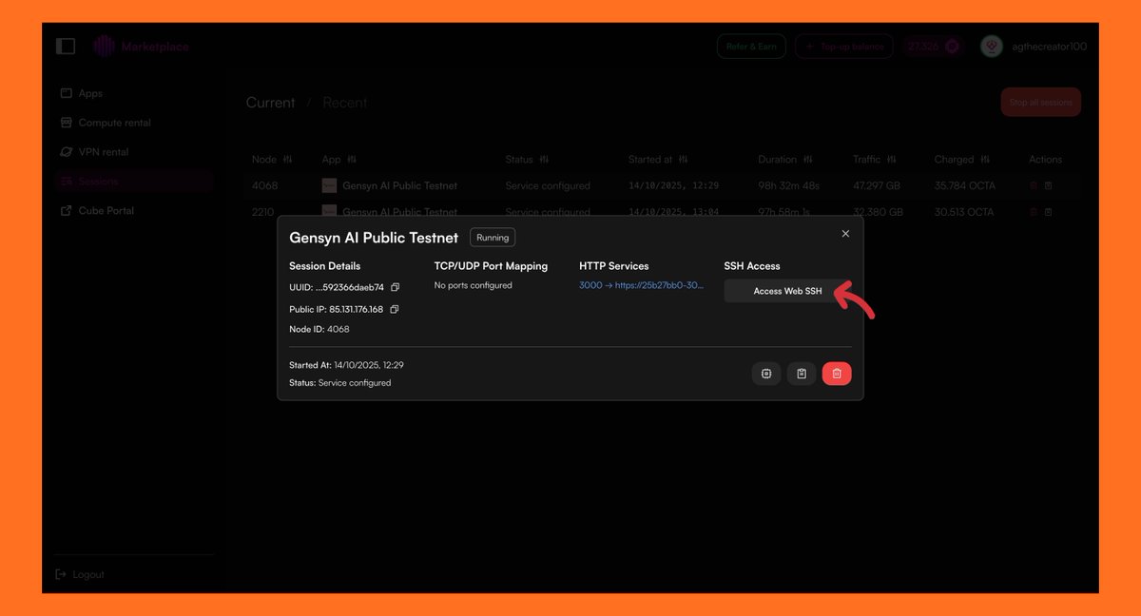Copy the Public IP address
This screenshot has width=1141, height=616.
pyautogui.click(x=395, y=309)
